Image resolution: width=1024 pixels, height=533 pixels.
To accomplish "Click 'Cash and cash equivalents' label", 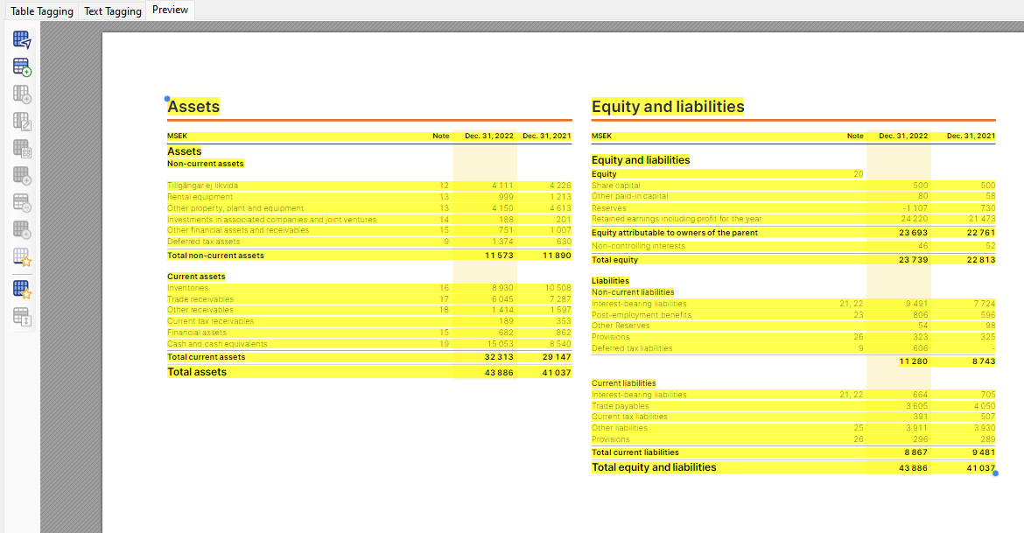I will pos(217,344).
